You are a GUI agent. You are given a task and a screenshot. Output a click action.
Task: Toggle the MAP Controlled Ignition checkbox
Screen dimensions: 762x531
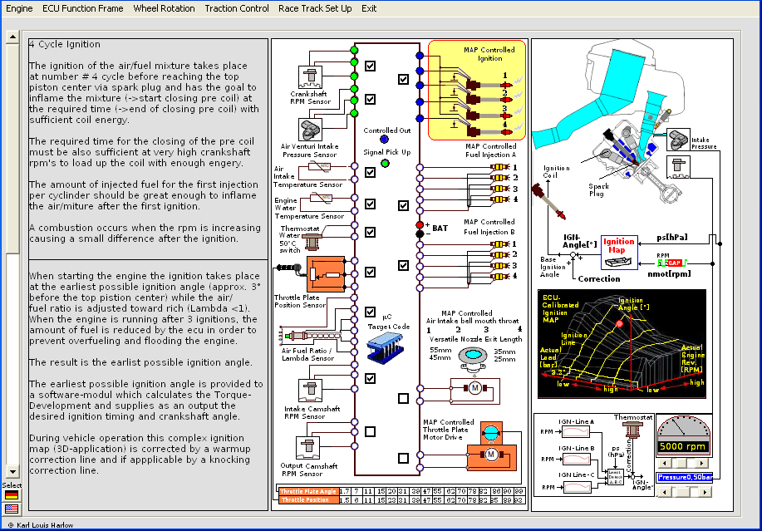pyautogui.click(x=403, y=79)
